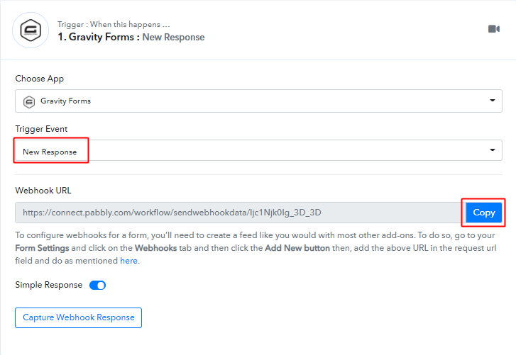The height and width of the screenshot is (355, 516).
Task: Select the Gravity Forms app combo box
Action: [258, 101]
